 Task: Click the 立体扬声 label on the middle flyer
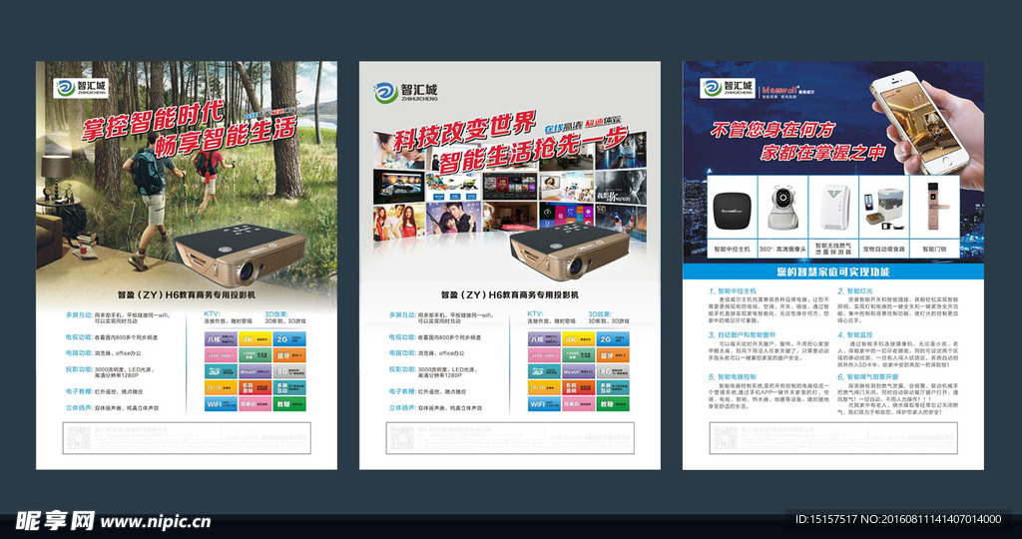pos(403,408)
